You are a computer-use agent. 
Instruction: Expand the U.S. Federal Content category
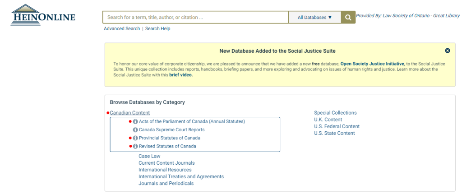(337, 126)
